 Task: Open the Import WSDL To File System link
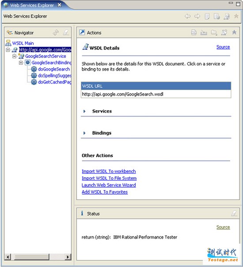[x=109, y=178]
